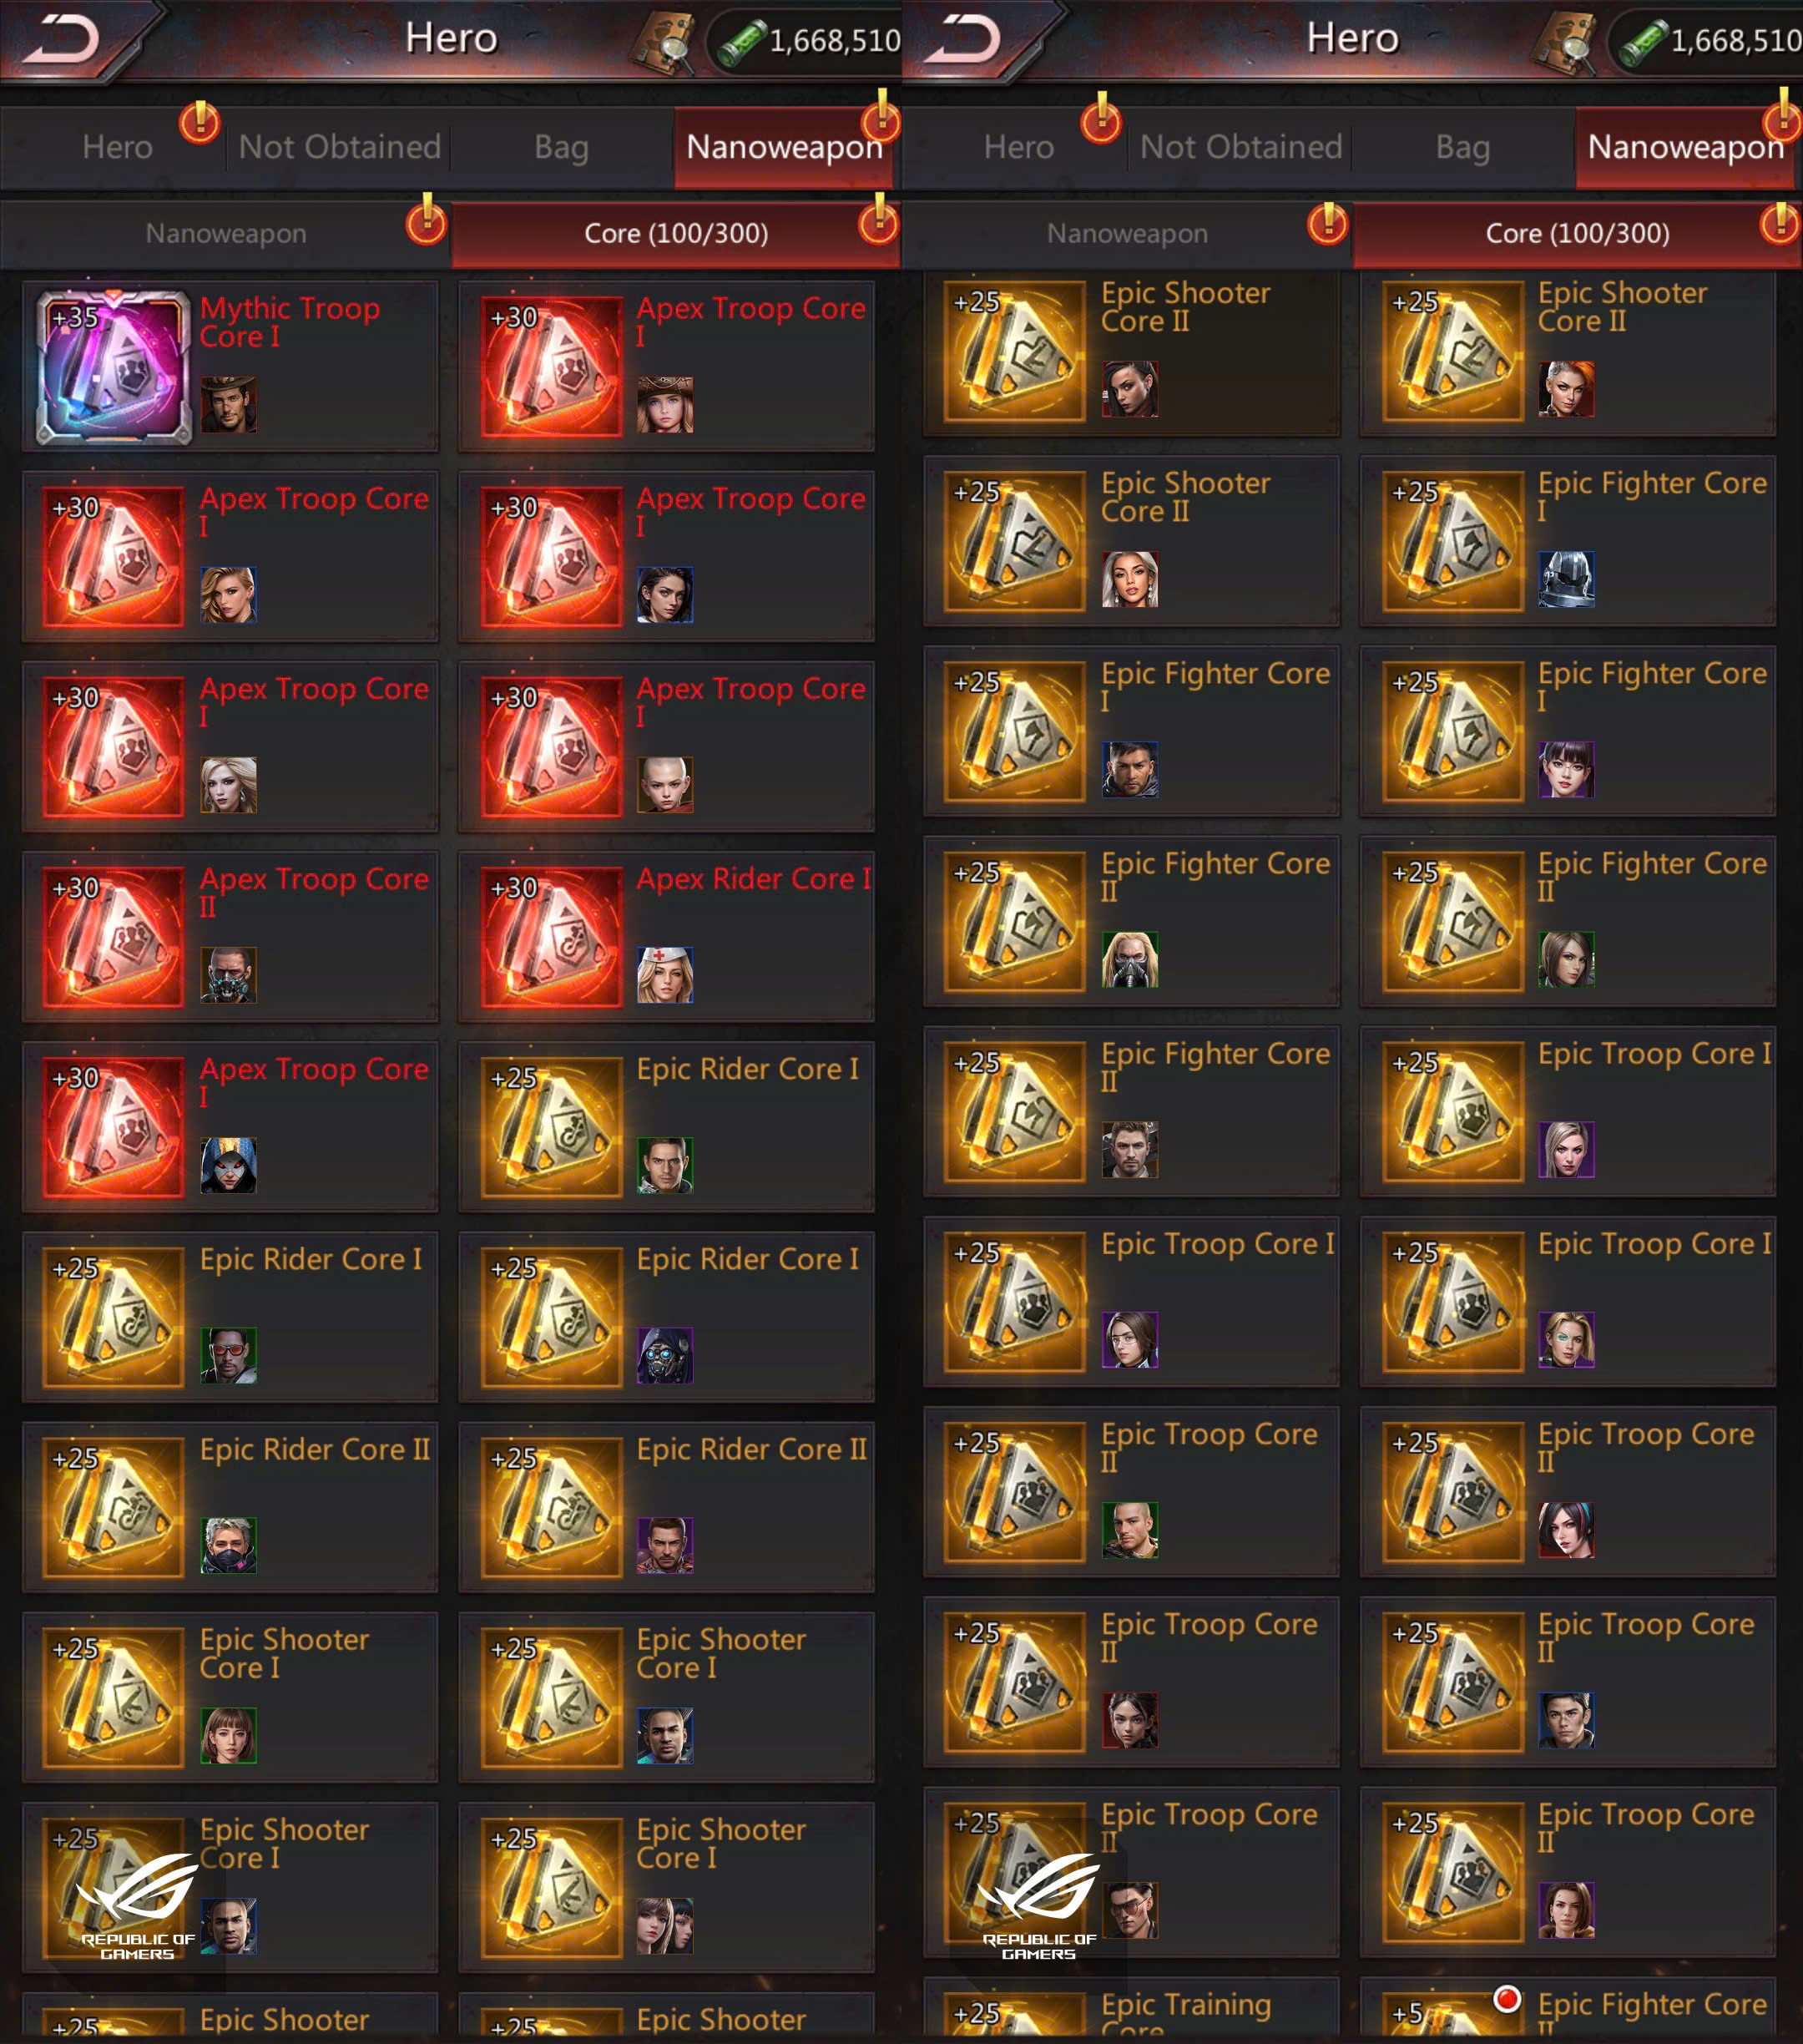The image size is (1803, 2044).
Task: Select the sunglasses hero portrait under Epic Rider Core I
Action: (228, 1355)
